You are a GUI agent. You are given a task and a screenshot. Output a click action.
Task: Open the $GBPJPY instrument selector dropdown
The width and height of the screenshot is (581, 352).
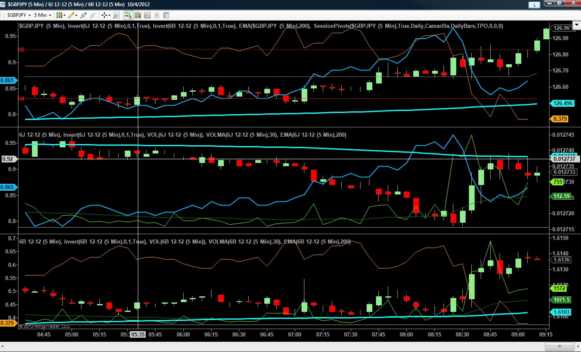click(19, 15)
